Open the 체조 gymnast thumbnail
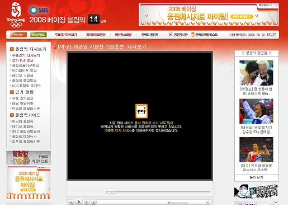Viewport: 288px width, 207px height. [x=256, y=150]
